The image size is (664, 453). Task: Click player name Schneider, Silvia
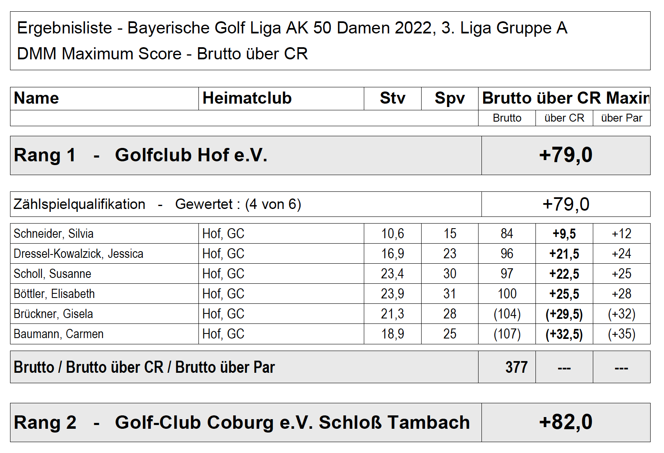[x=54, y=234]
